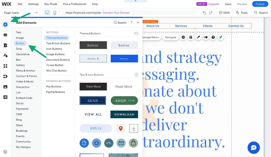Image resolution: width=271 pixels, height=157 pixels.
Task: Switch to the desktop view
Action: click(47, 13)
